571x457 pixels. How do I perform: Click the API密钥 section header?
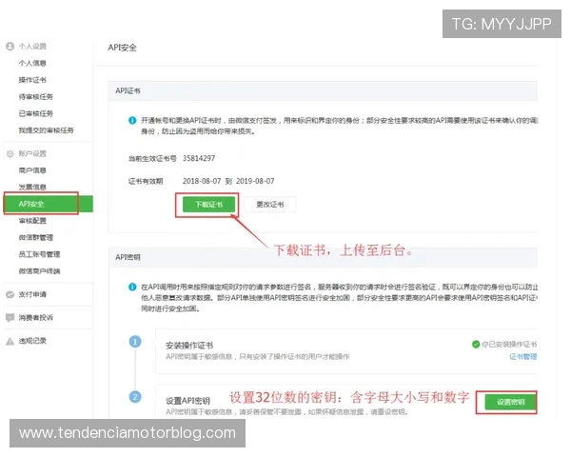128,257
